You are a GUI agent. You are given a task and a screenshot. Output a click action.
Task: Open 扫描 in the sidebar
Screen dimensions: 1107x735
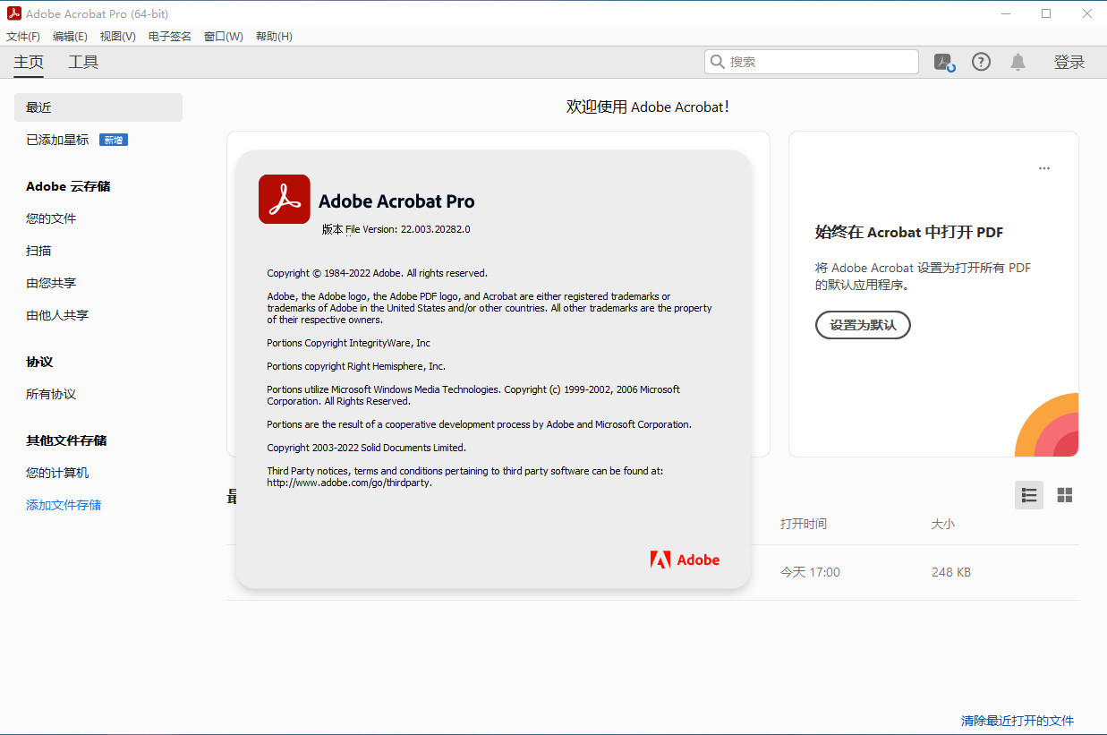[x=38, y=251]
